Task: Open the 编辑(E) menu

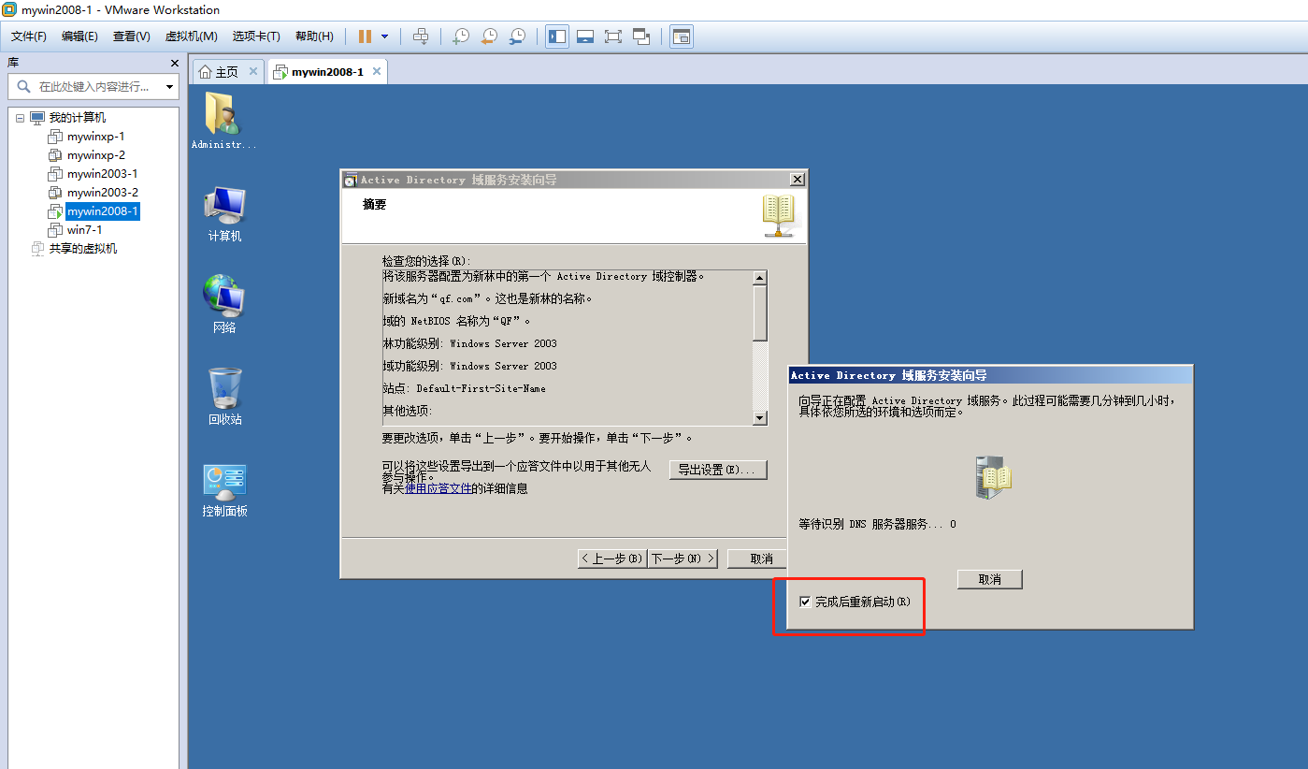Action: 79,36
